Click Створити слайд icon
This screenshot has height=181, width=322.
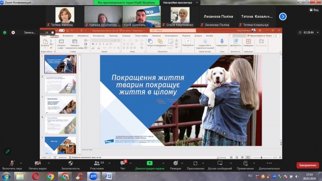(x=61, y=41)
